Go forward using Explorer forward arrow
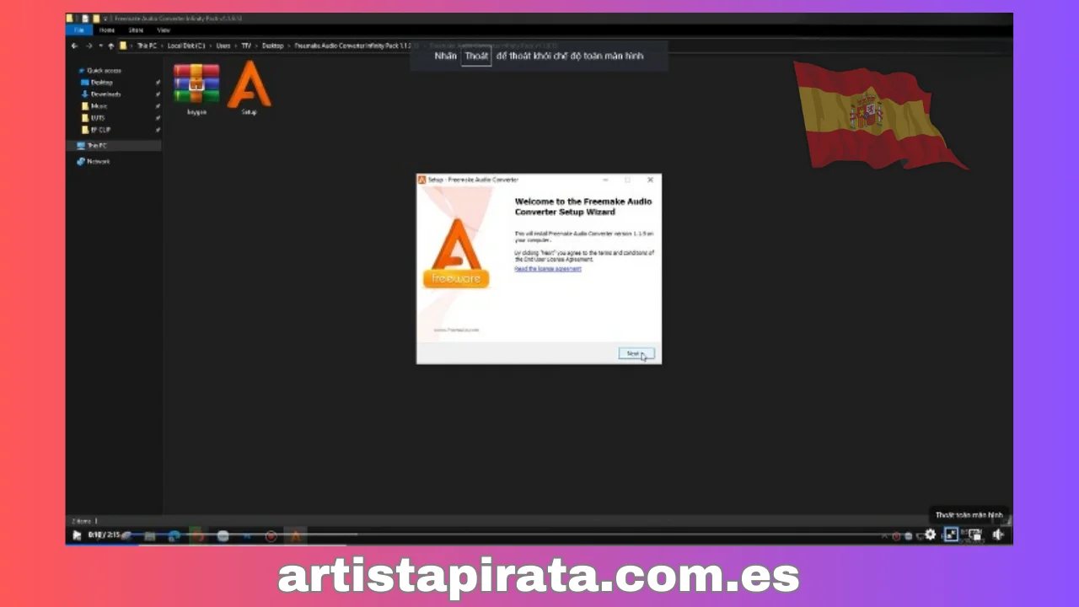1079x607 pixels. coord(89,46)
